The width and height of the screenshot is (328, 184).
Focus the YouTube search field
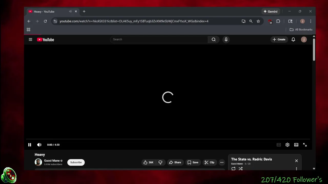pyautogui.click(x=159, y=39)
